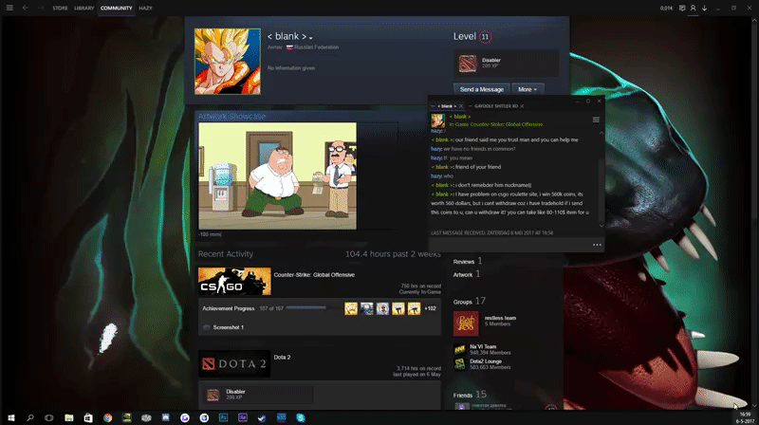759x425 pixels.
Task: Expand the '< blank >' name history dropdown
Action: [311, 38]
